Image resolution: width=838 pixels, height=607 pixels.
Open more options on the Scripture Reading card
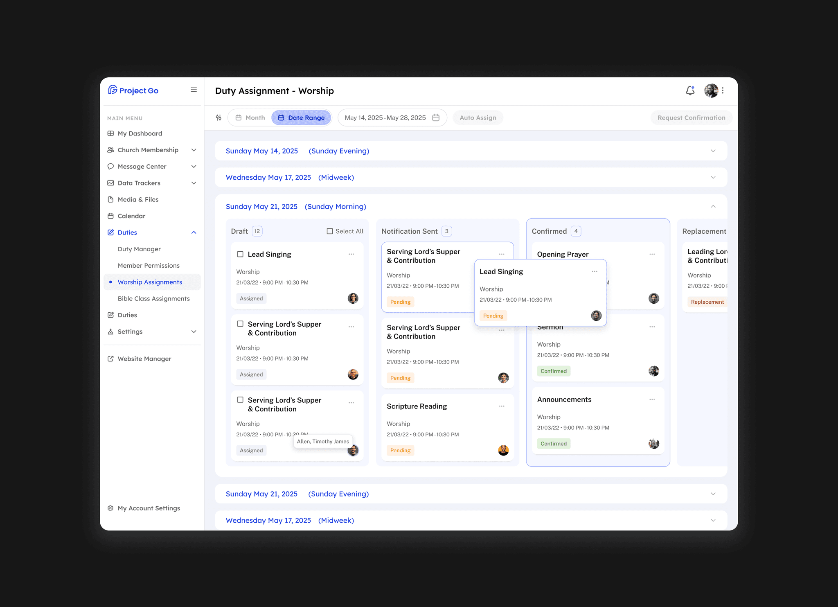[x=502, y=406]
